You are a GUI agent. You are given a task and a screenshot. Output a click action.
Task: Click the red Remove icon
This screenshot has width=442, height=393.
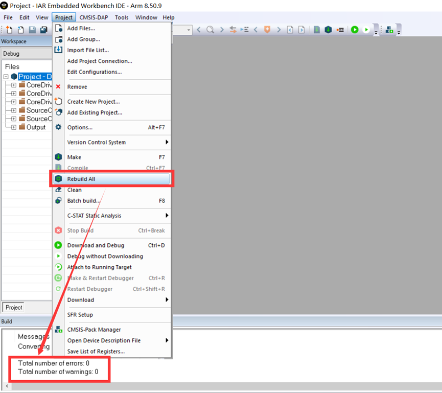58,87
